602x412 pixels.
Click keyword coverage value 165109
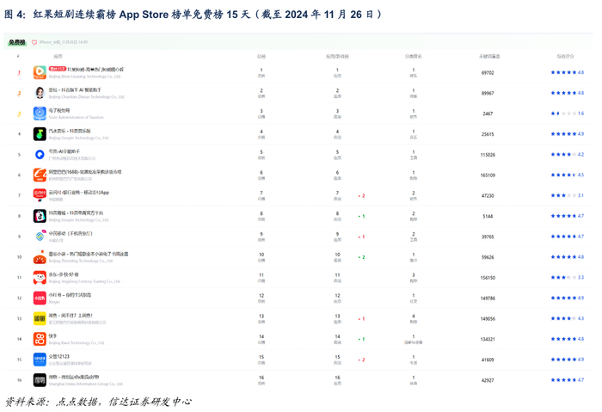pyautogui.click(x=488, y=175)
